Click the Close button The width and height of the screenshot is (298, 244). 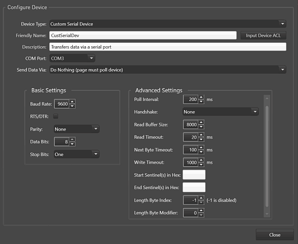(274, 235)
